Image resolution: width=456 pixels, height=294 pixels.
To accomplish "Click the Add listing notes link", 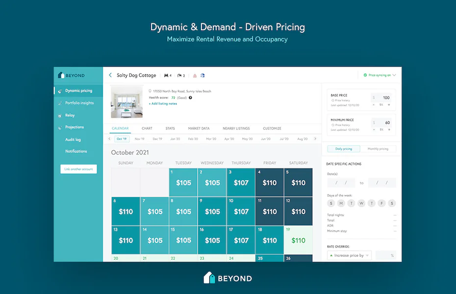I will click(x=163, y=104).
